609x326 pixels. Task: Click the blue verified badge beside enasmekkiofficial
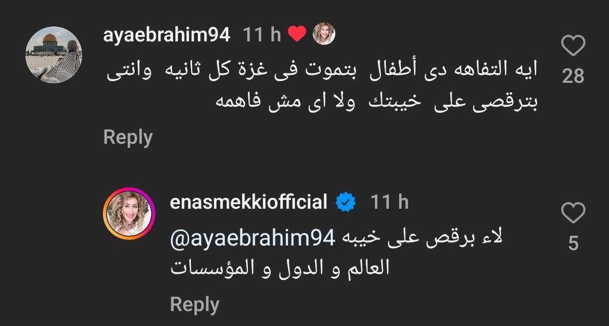[346, 202]
